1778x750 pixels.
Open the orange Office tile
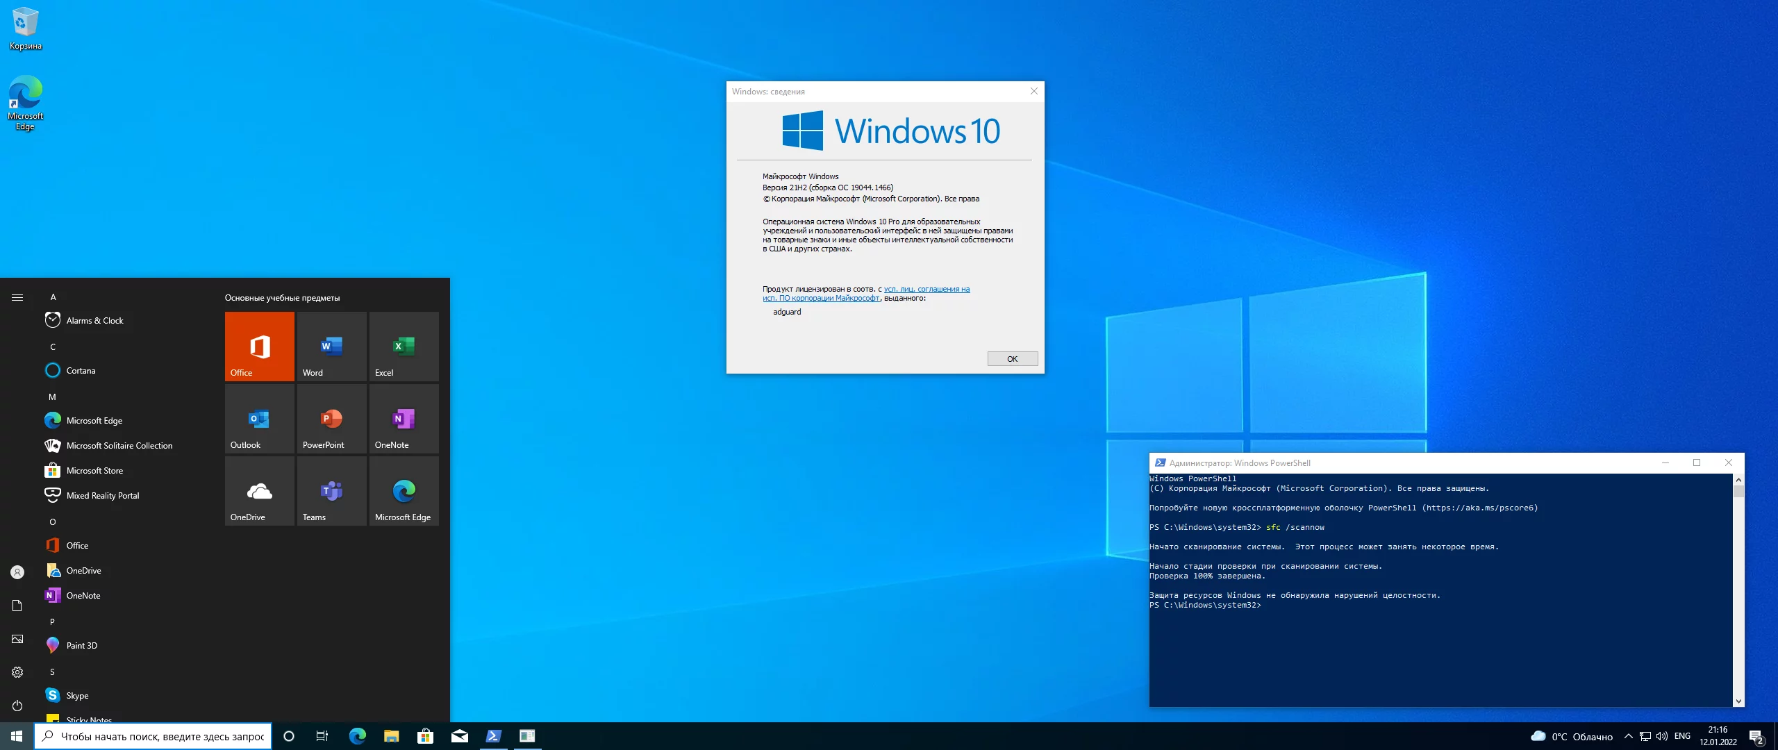pos(259,346)
